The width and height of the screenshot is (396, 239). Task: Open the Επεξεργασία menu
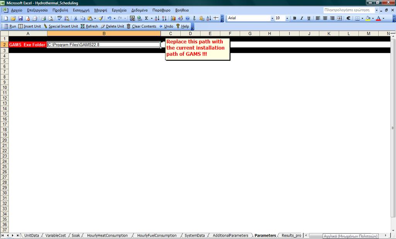point(38,10)
